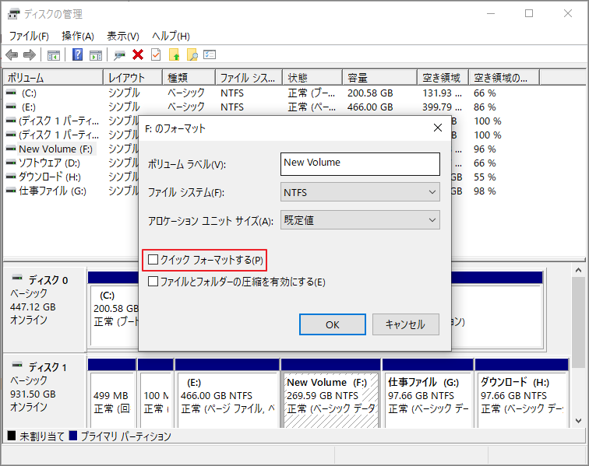Open the ファイル システム NTFS dropdown
589x466 pixels.
pos(360,191)
